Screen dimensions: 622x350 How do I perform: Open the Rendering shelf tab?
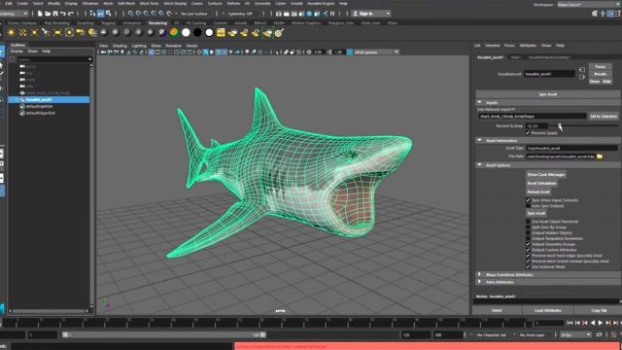[157, 23]
